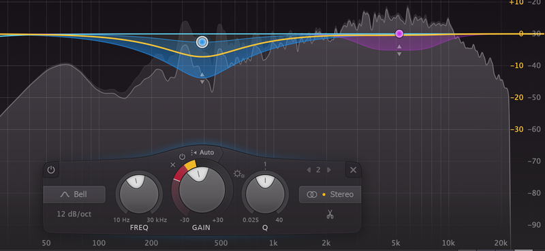The width and height of the screenshot is (545, 251).
Task: Go to next band with right arrow
Action: (x=329, y=170)
